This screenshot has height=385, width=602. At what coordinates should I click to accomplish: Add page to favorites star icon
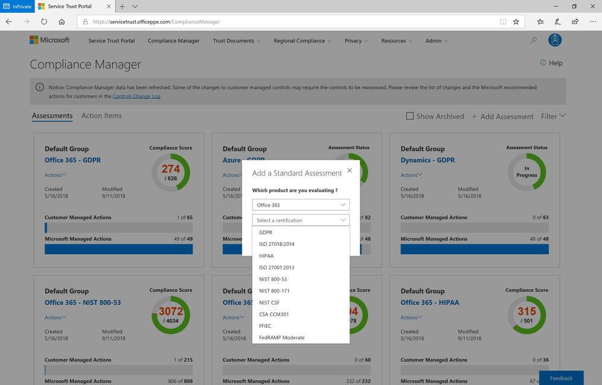coord(516,22)
